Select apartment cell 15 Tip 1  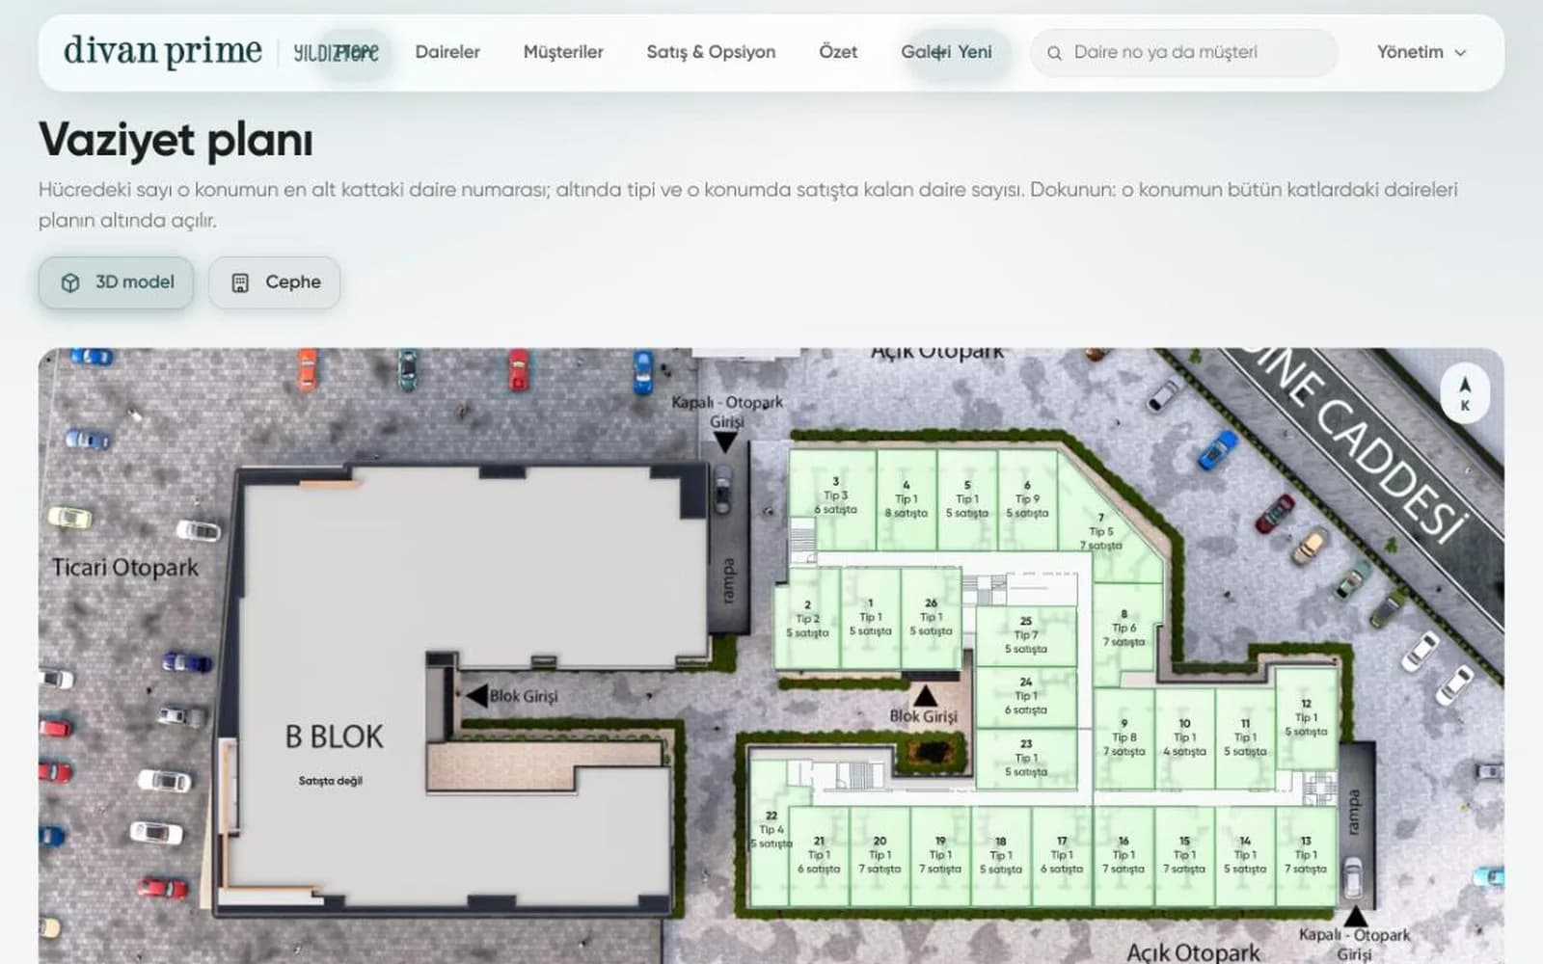click(1184, 855)
